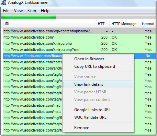Select the xmlrpc.php?rsd URL row
Image resolution: width=157 pixels, height=136 pixels.
click(x=79, y=50)
